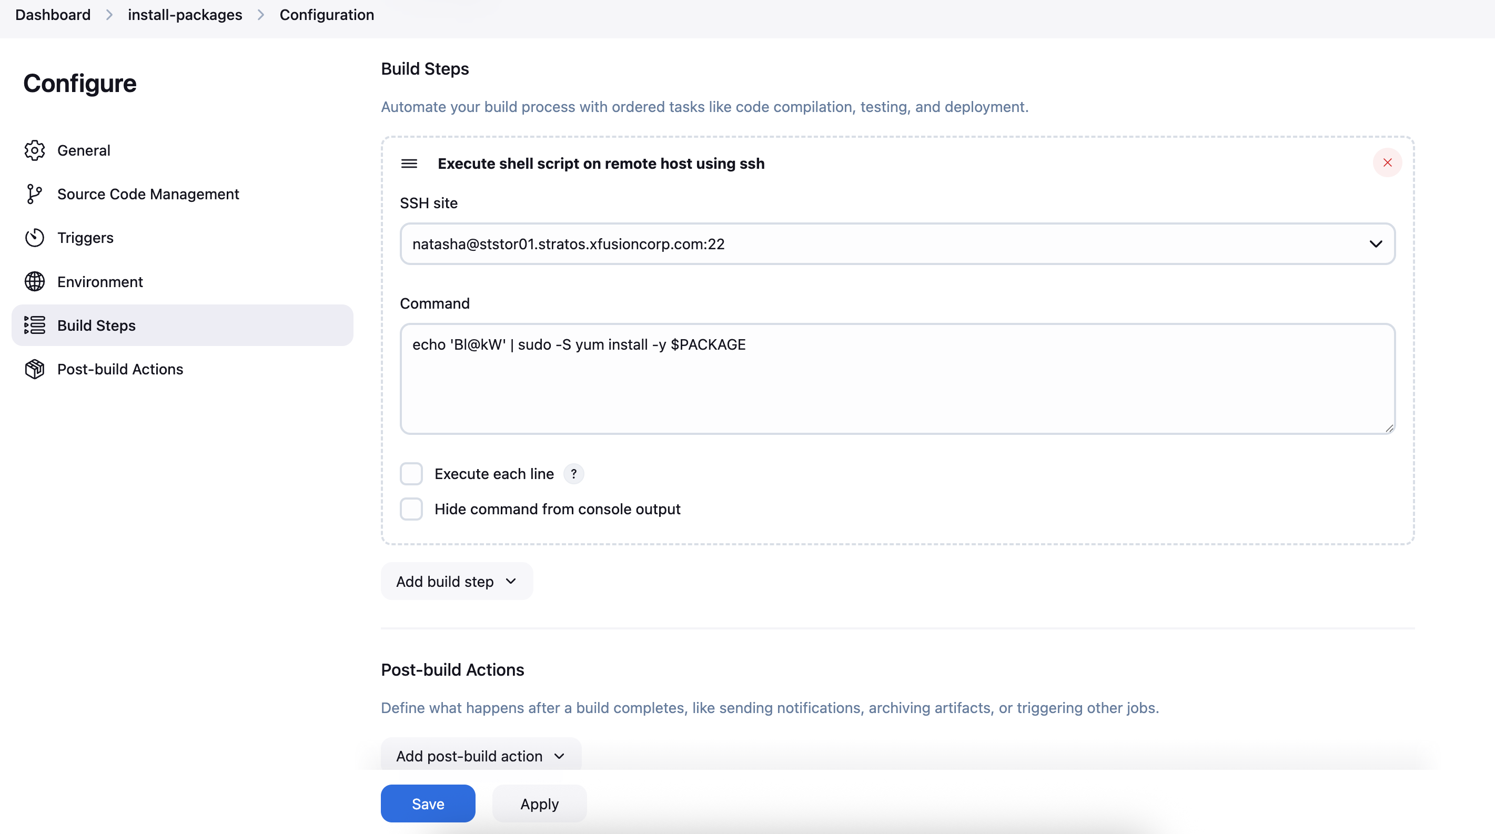
Task: Check Hide command from console output
Action: [411, 509]
